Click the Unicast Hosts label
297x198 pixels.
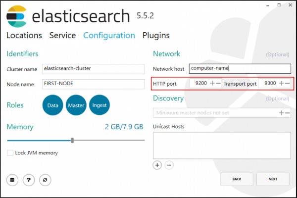click(x=169, y=127)
